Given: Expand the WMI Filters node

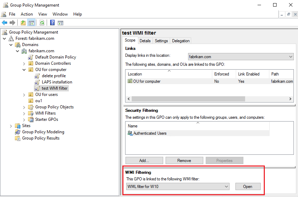Looking at the screenshot, I should (24, 114).
